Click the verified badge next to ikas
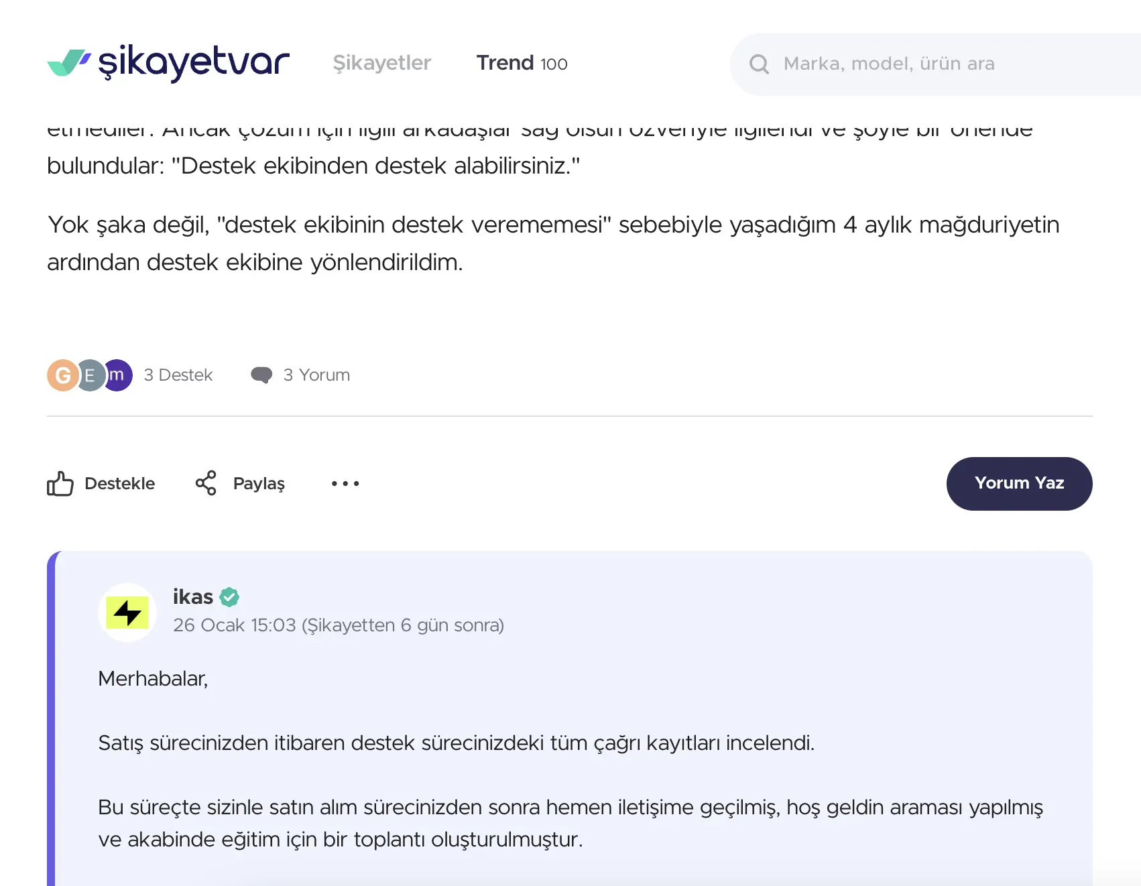 click(229, 597)
